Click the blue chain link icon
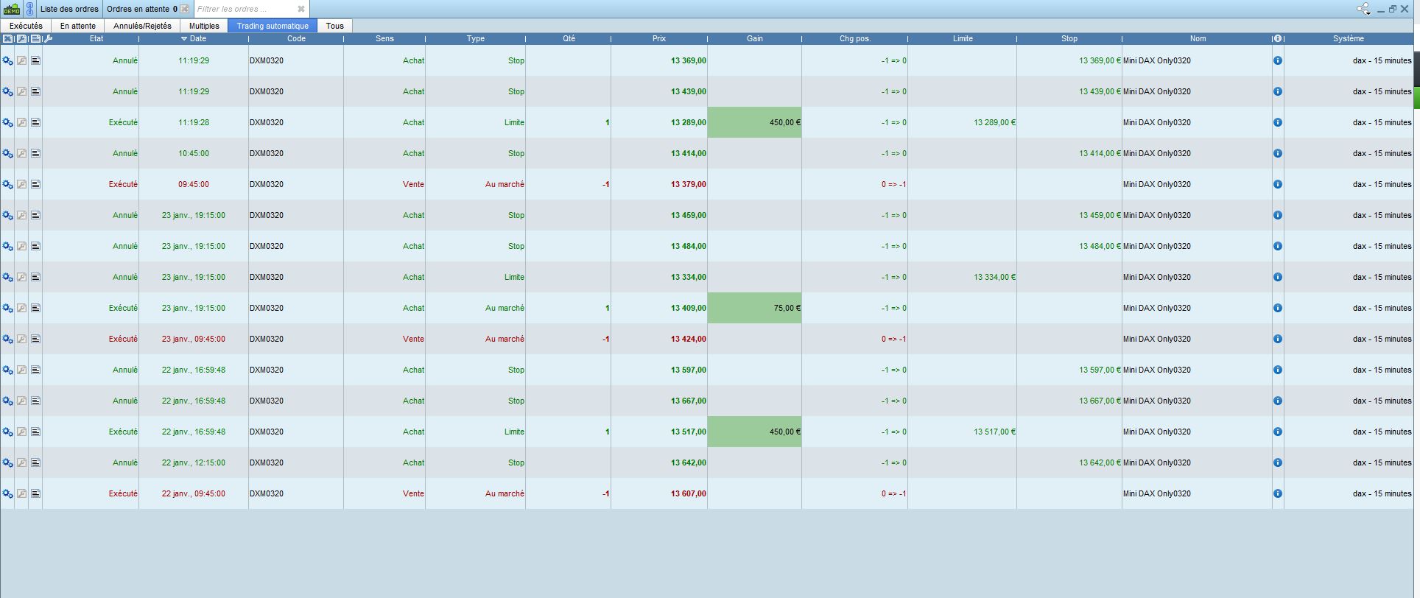Image resolution: width=1420 pixels, height=598 pixels. 29,10
